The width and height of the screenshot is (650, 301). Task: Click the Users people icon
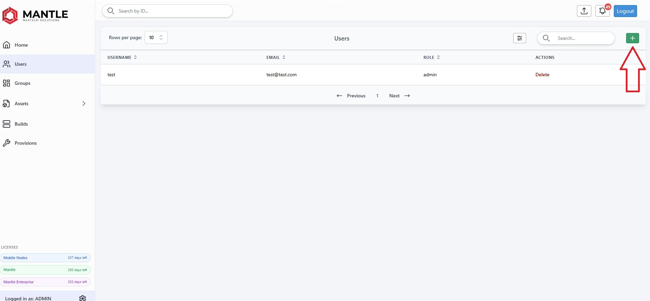click(6, 64)
